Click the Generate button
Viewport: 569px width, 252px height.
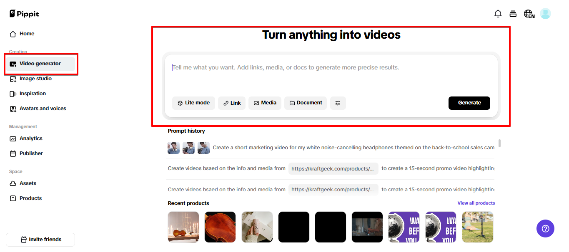pos(469,103)
